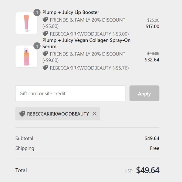The height and width of the screenshot is (182, 182).
Task: Click the tag icon in the applied code chip
Action: coord(22,114)
